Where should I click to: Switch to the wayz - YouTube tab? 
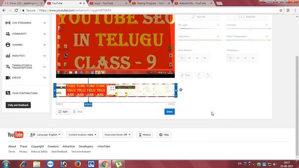[108, 3]
